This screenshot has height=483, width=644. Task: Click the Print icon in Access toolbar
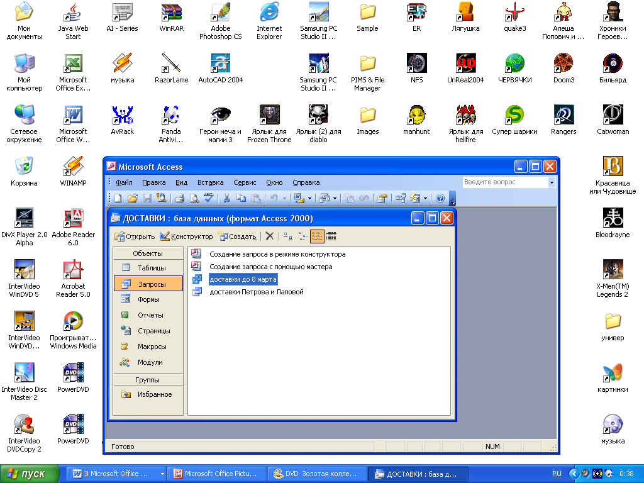click(179, 198)
